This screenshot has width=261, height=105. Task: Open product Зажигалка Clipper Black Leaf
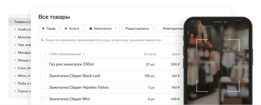(74, 76)
